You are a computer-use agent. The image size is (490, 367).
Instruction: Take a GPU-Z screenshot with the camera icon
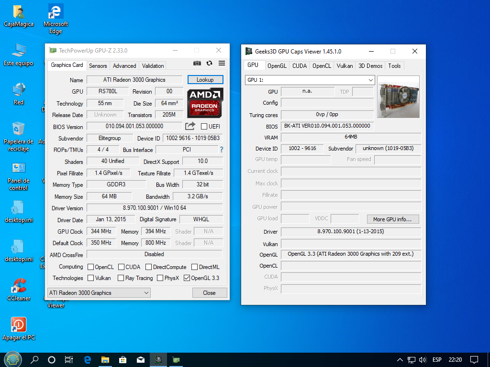[x=197, y=64]
